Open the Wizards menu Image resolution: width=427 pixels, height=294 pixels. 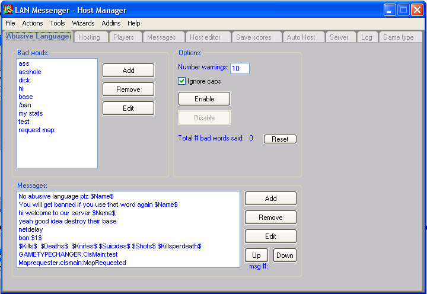point(83,23)
